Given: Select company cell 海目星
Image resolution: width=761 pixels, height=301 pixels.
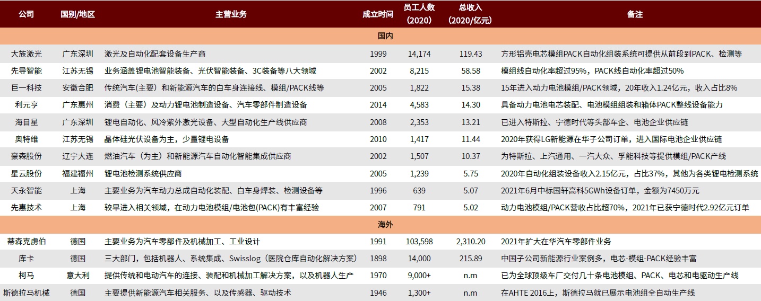Looking at the screenshot, I should coord(26,122).
